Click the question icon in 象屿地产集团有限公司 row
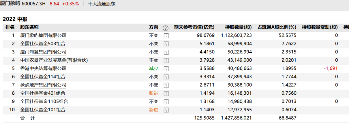The image size is (349, 126). click(x=166, y=85)
